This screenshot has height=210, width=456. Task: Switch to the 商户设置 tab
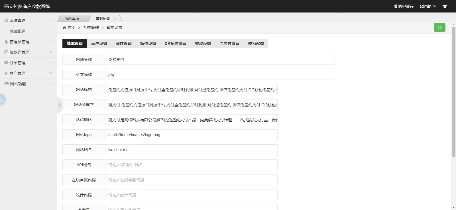[99, 43]
